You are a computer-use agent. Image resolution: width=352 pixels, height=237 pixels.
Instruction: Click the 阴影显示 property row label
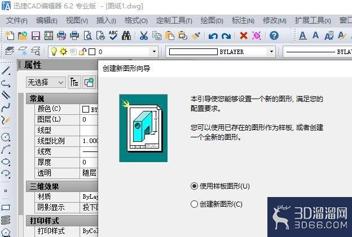51,207
